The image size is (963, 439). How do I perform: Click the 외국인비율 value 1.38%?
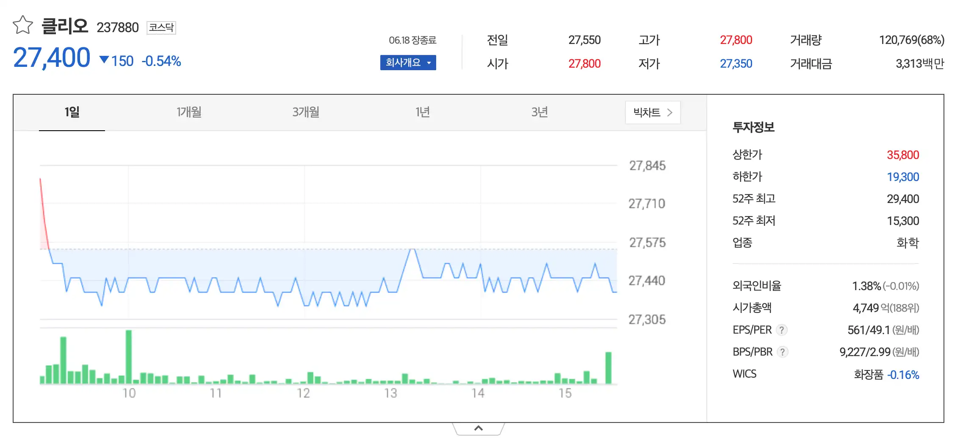[x=866, y=286]
